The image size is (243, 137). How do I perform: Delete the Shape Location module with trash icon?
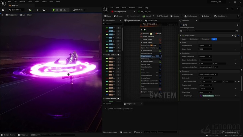[x=235, y=36]
